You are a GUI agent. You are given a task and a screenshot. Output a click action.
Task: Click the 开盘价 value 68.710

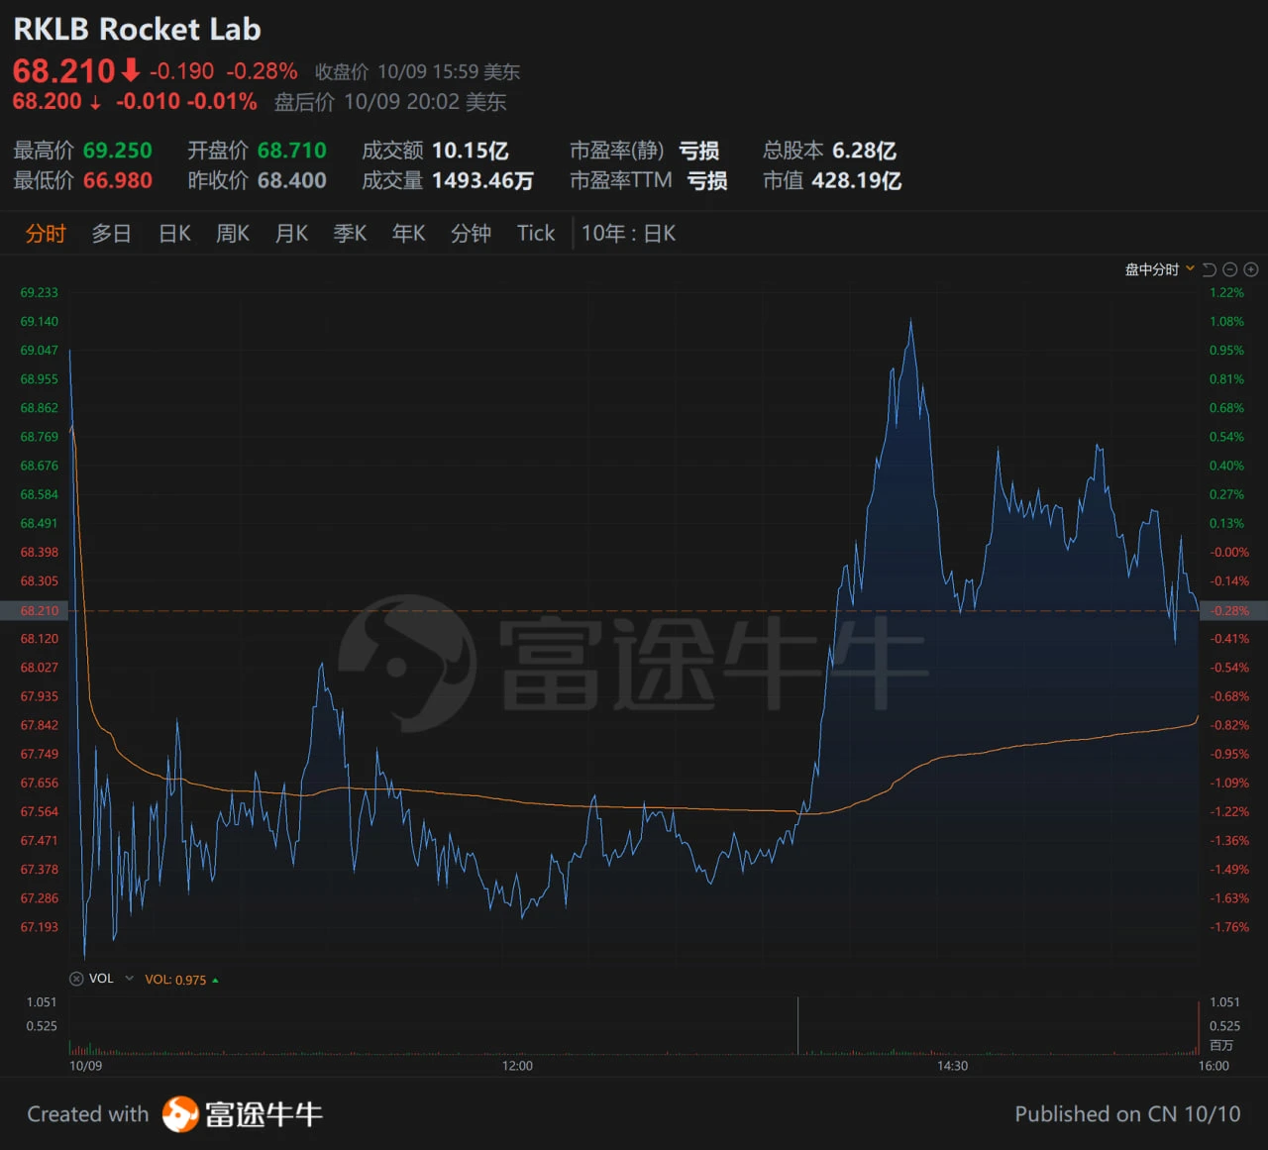(x=292, y=151)
